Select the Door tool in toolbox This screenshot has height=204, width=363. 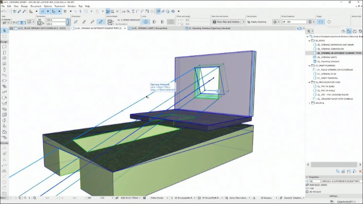(x=4, y=53)
